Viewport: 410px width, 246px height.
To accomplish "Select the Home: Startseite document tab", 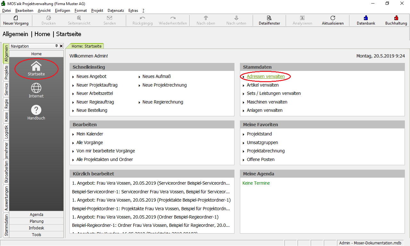I will coord(86,46).
